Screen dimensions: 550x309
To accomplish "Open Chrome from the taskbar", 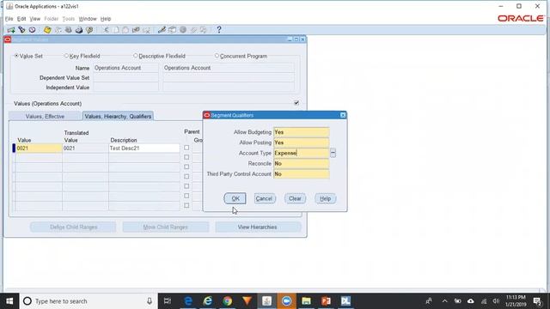I will pyautogui.click(x=227, y=301).
